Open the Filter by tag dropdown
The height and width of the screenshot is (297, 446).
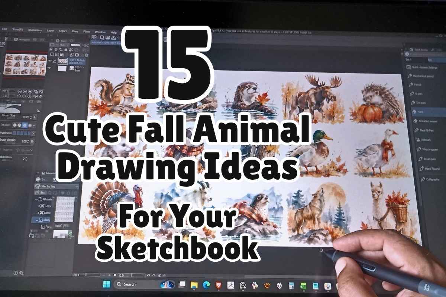(x=56, y=186)
